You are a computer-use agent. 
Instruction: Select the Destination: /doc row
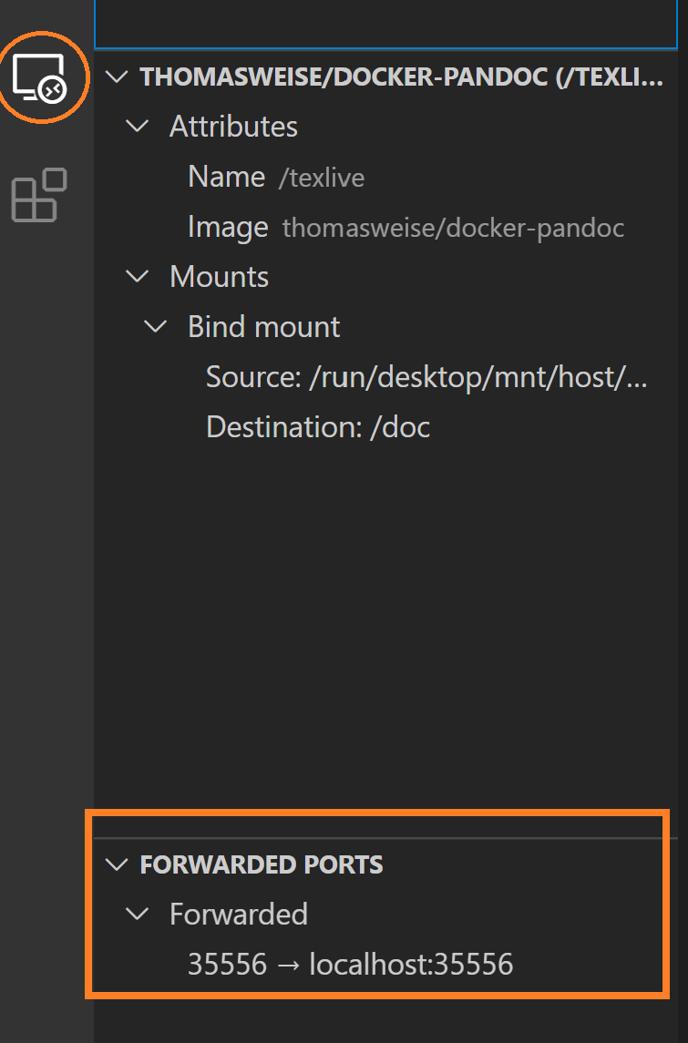click(x=386, y=427)
